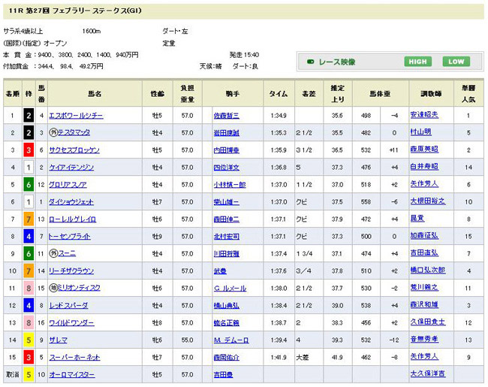Click the red frame 3 box beside サクセスブロッケン

pos(28,150)
